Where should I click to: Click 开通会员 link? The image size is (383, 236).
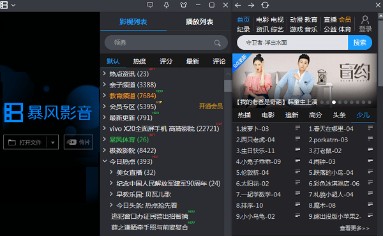tap(211, 107)
